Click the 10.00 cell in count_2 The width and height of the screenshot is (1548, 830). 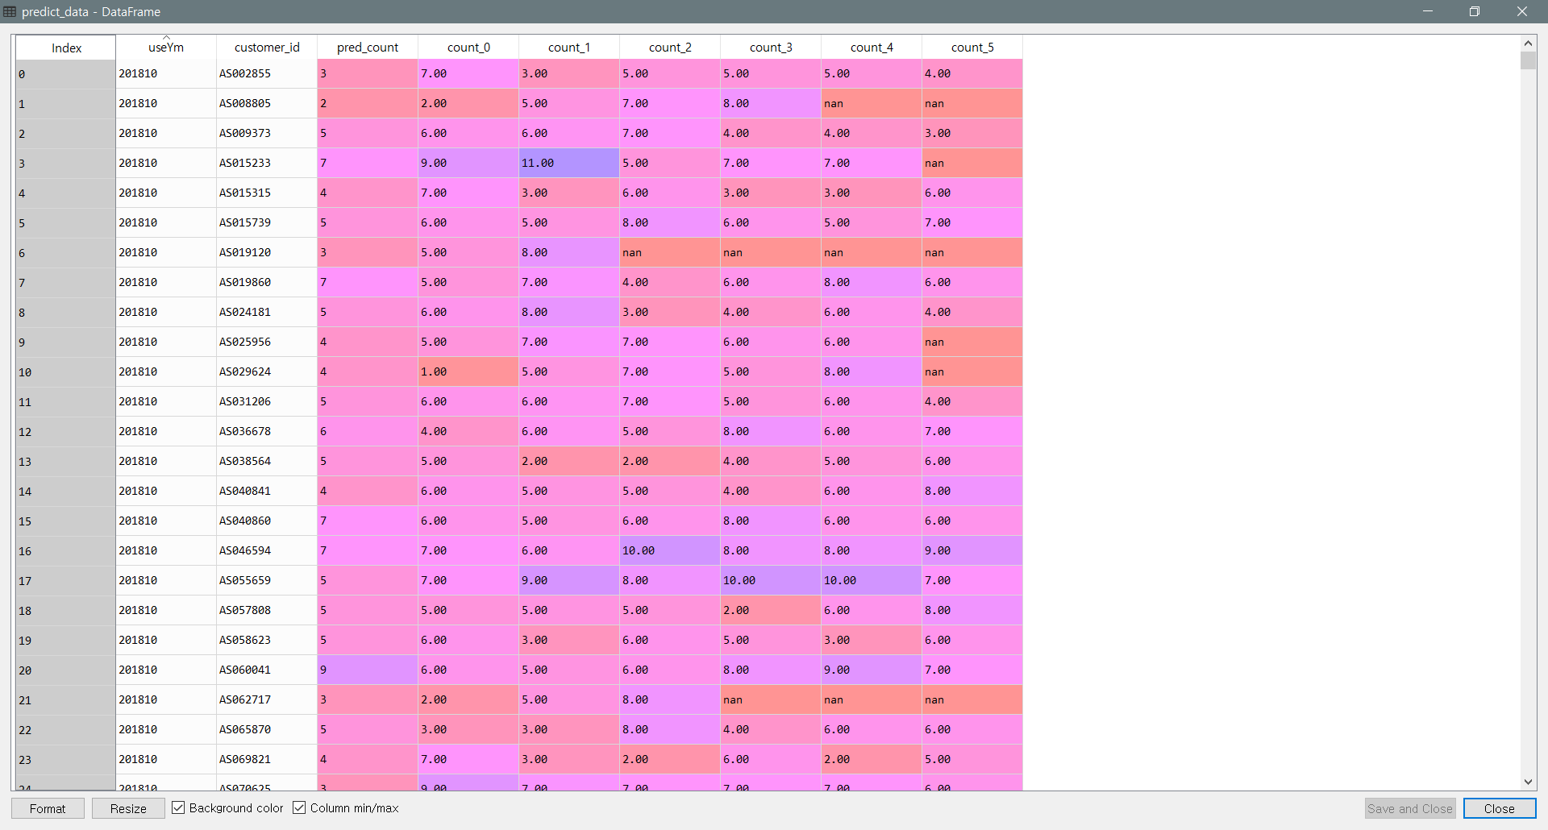[x=670, y=550]
